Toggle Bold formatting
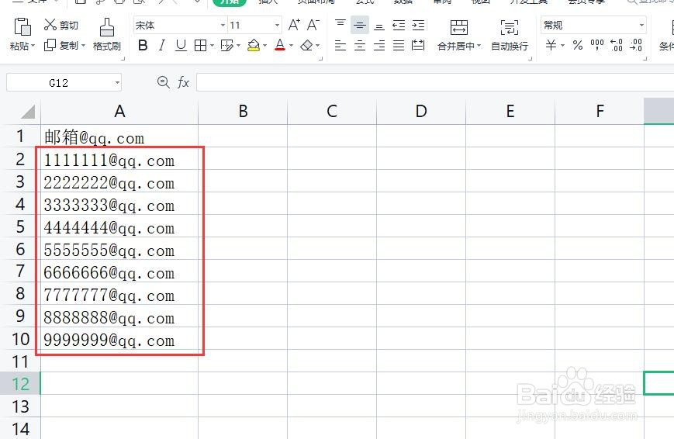This screenshot has height=439, width=674. coord(143,45)
